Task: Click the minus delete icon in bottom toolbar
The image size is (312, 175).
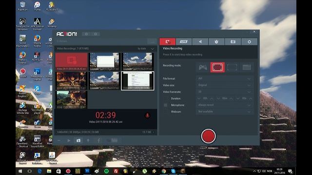Action: [x=59, y=140]
